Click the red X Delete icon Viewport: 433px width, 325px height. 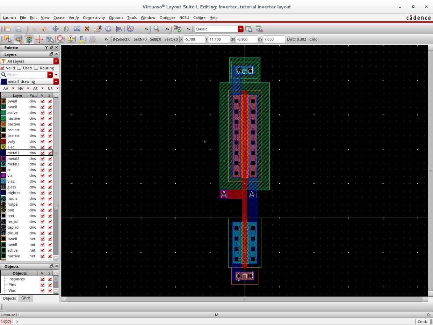coord(87,29)
